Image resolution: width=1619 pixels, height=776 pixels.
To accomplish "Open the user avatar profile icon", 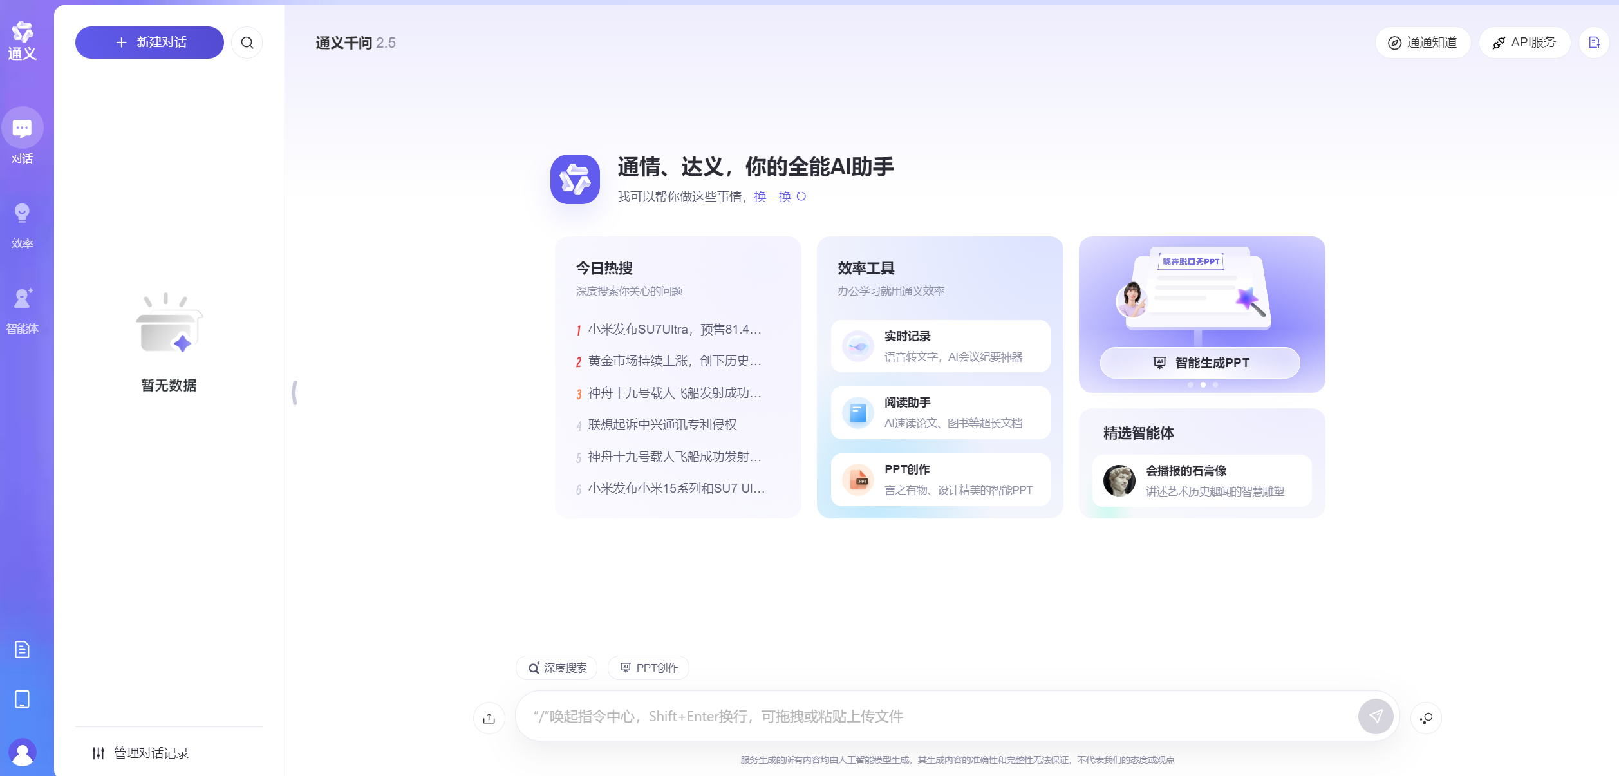I will coord(22,752).
